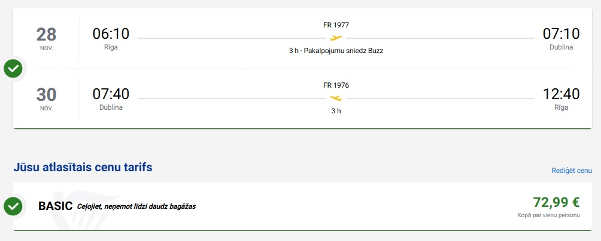Click the BASIC fare name
This screenshot has width=601, height=241.
(55, 206)
